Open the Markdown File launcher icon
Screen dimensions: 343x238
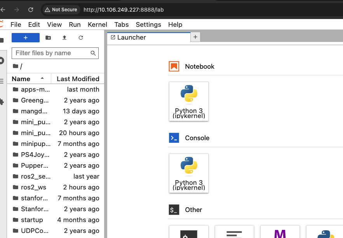pos(280,232)
